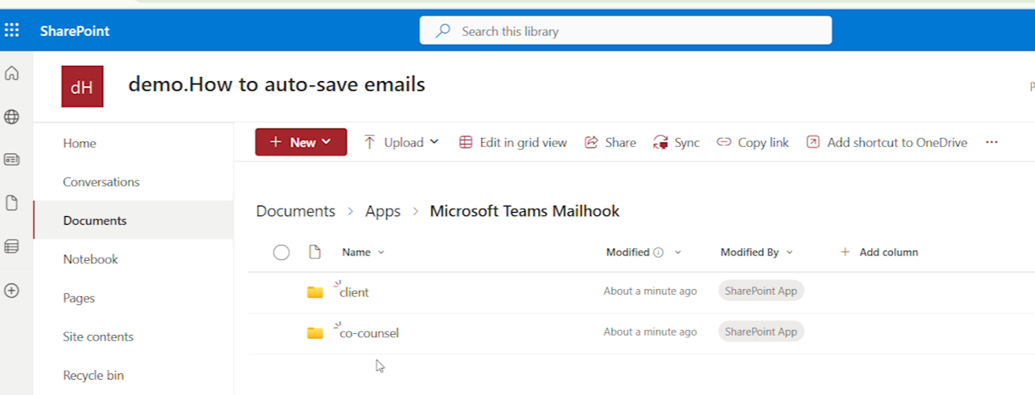Click the Modified info circle icon
Viewport: 1035px width, 395px height.
659,252
